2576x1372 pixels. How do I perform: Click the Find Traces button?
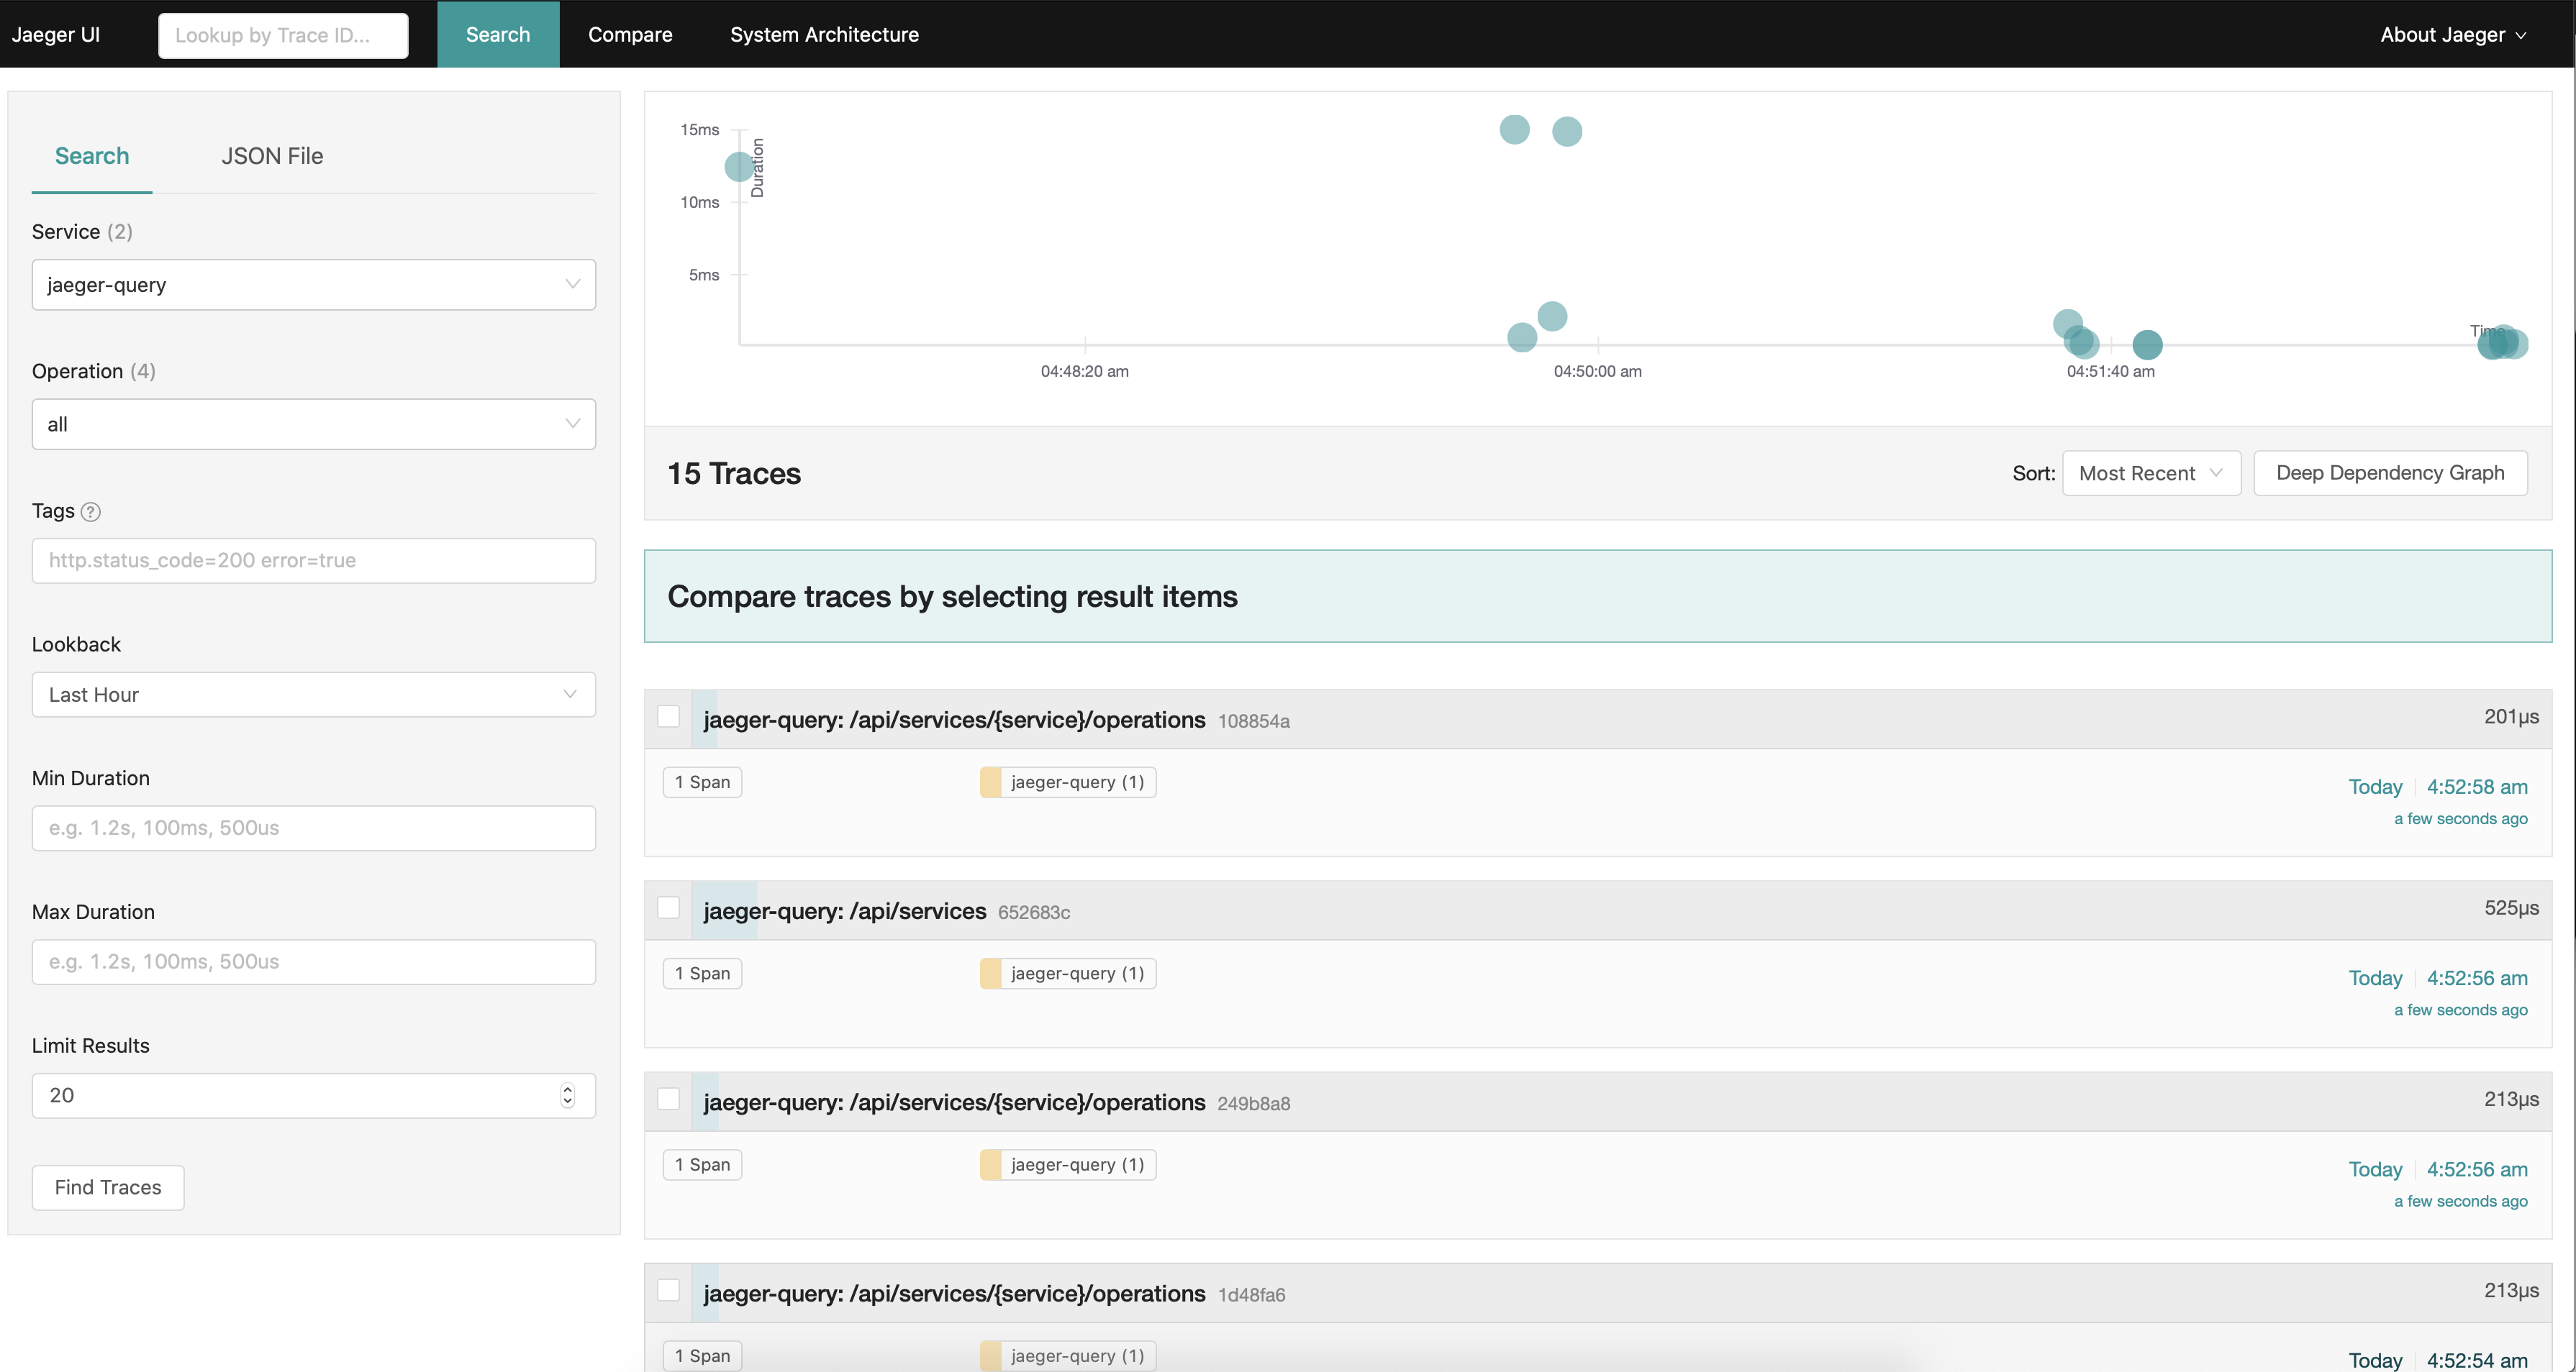click(x=107, y=1188)
